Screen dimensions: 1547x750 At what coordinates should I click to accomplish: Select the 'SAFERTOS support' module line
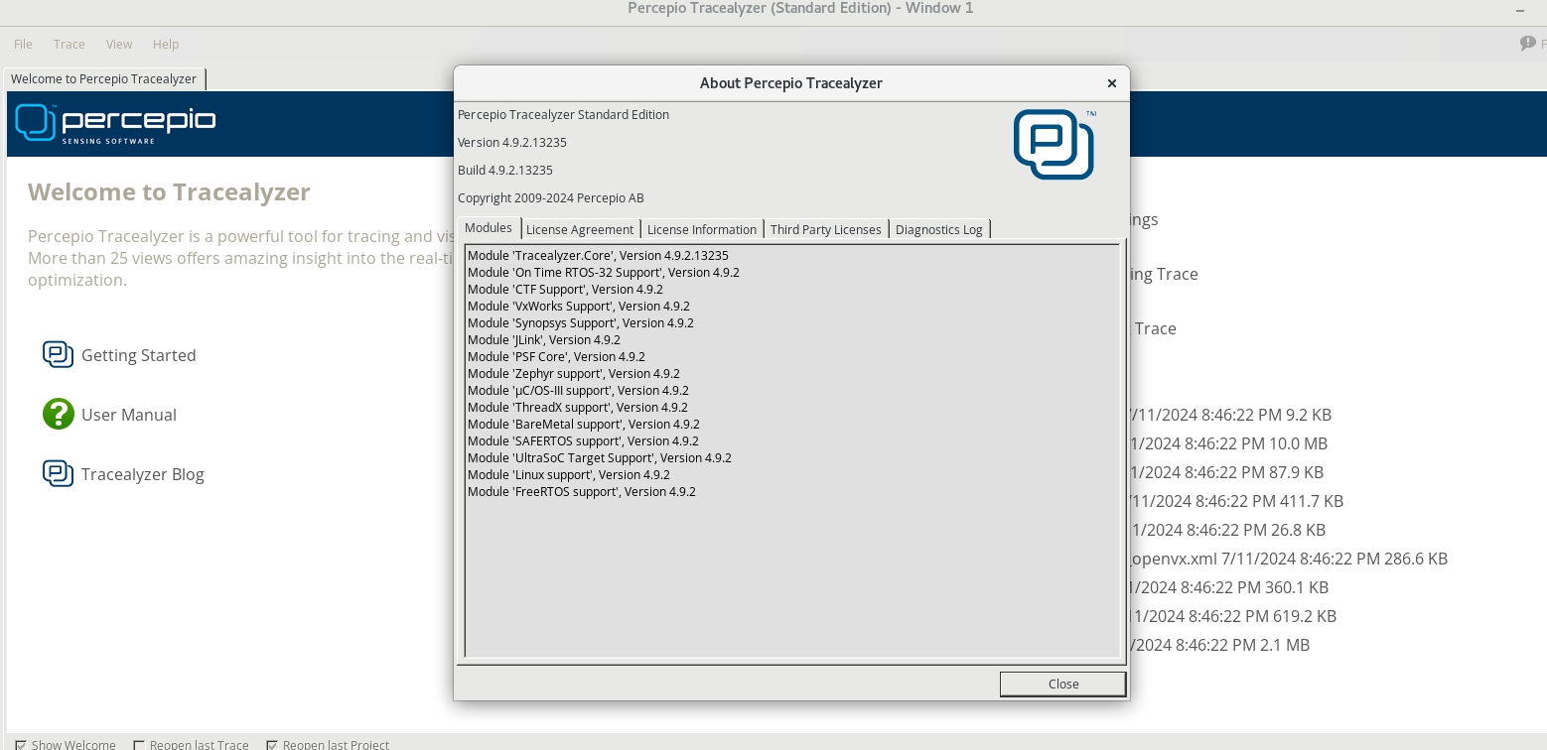tap(583, 440)
